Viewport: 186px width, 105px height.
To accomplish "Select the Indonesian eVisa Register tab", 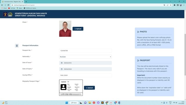I will tap(12, 2).
